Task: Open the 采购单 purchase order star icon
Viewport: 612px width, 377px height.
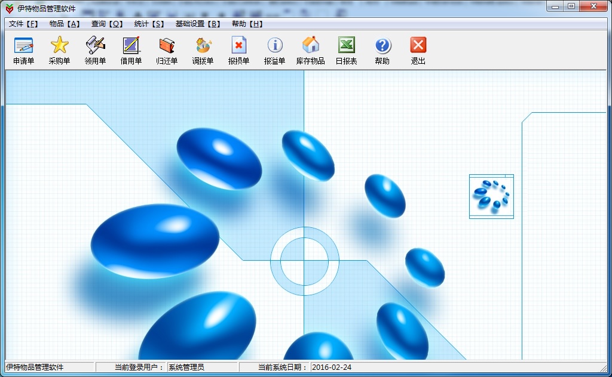Action: click(59, 51)
